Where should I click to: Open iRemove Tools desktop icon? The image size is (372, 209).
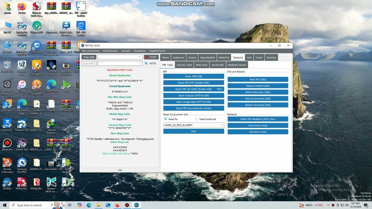tap(22, 68)
